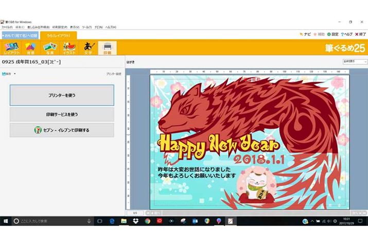Open the イラスト (Illustration) tool
The width and height of the screenshot is (368, 245).
(x=69, y=48)
